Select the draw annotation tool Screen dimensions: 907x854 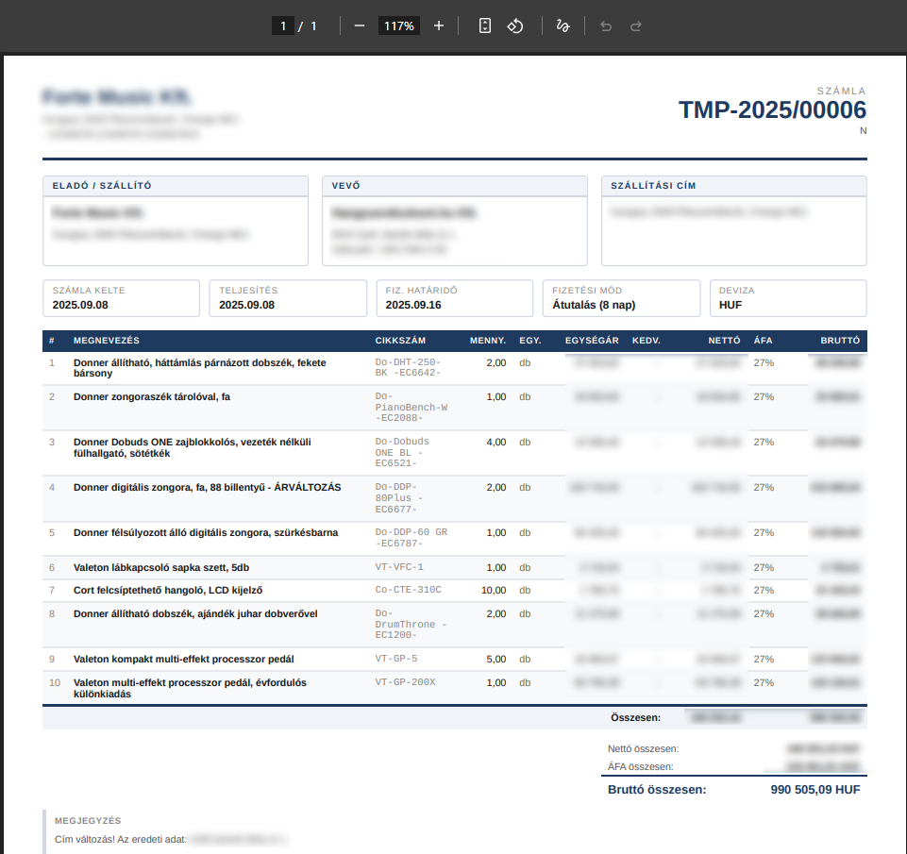pos(563,26)
